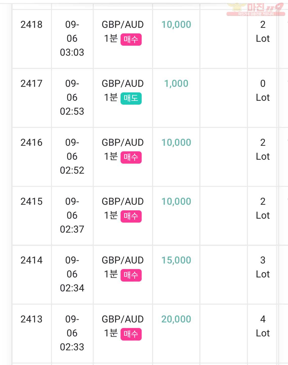Click the 매수 badge in row 2414
288x365 pixels.
[131, 275]
